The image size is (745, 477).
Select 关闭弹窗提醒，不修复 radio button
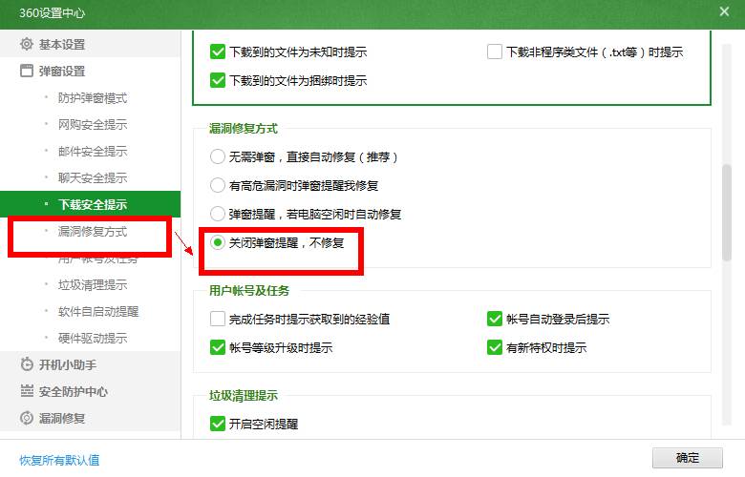click(217, 242)
